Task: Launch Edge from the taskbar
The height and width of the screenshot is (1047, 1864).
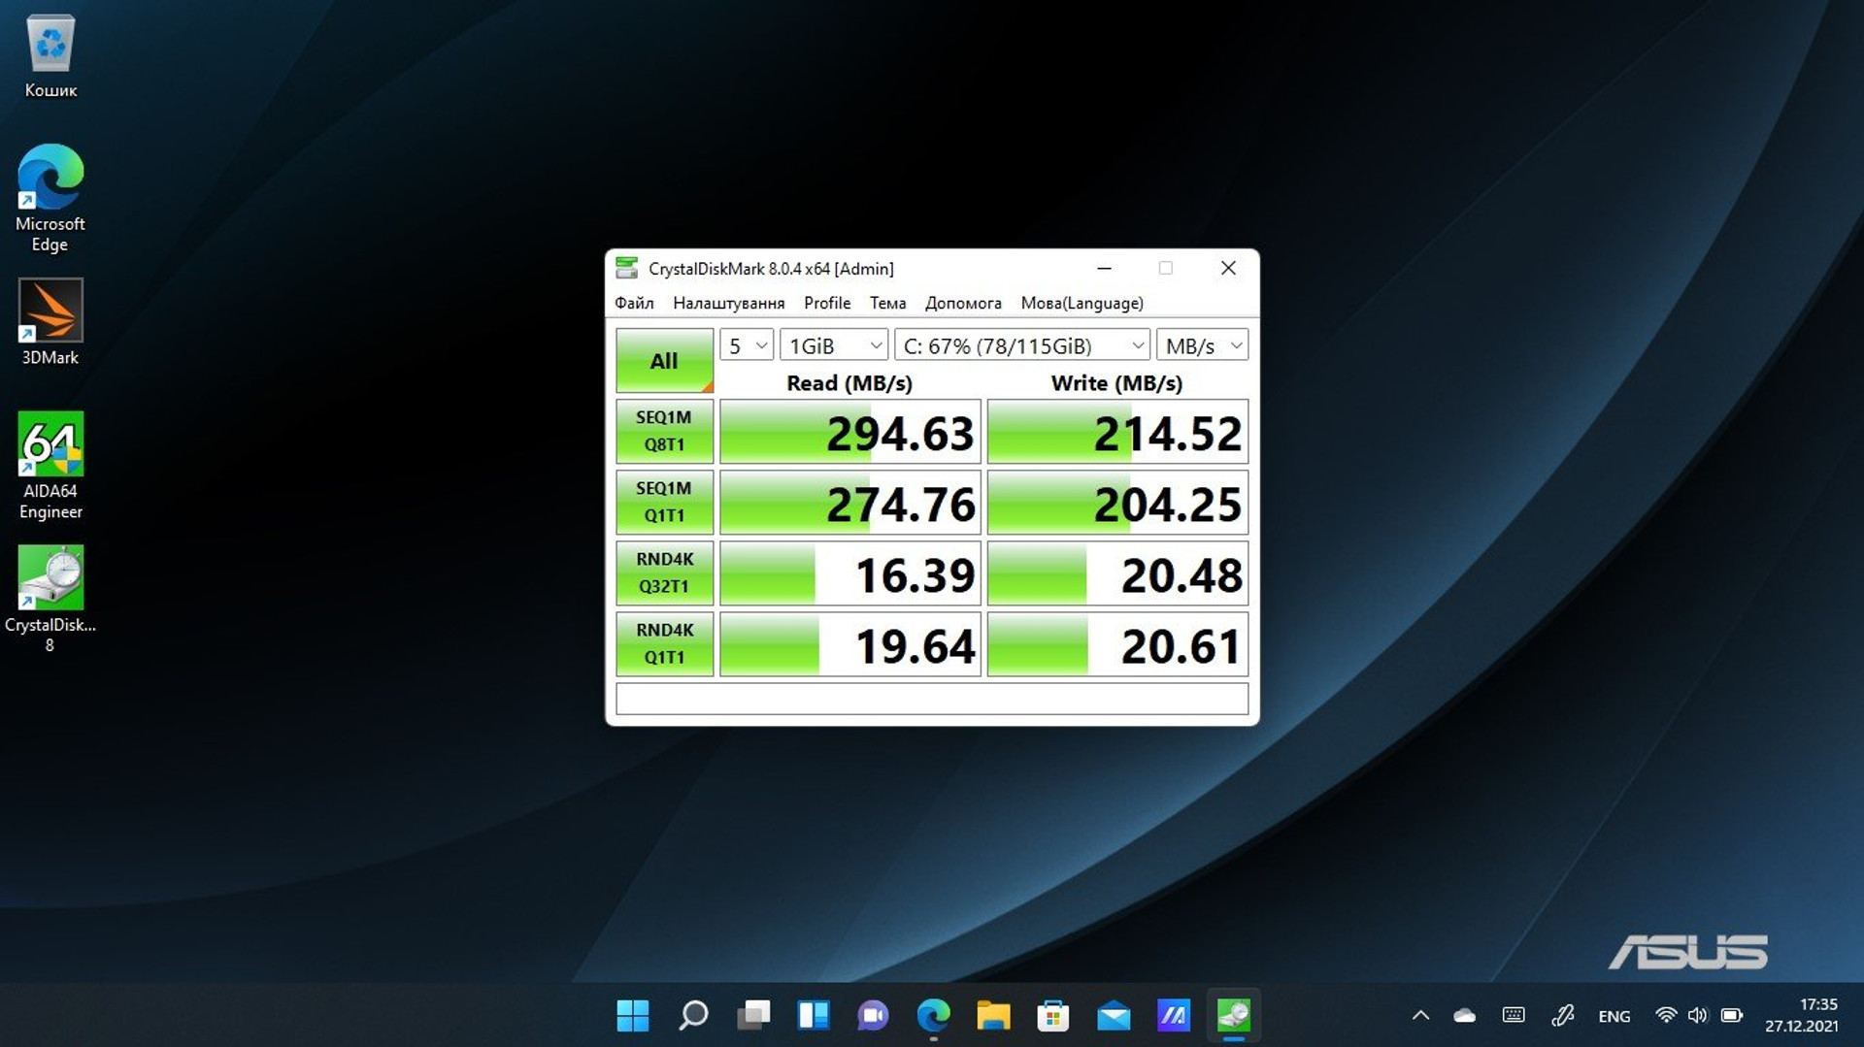Action: tap(933, 1016)
